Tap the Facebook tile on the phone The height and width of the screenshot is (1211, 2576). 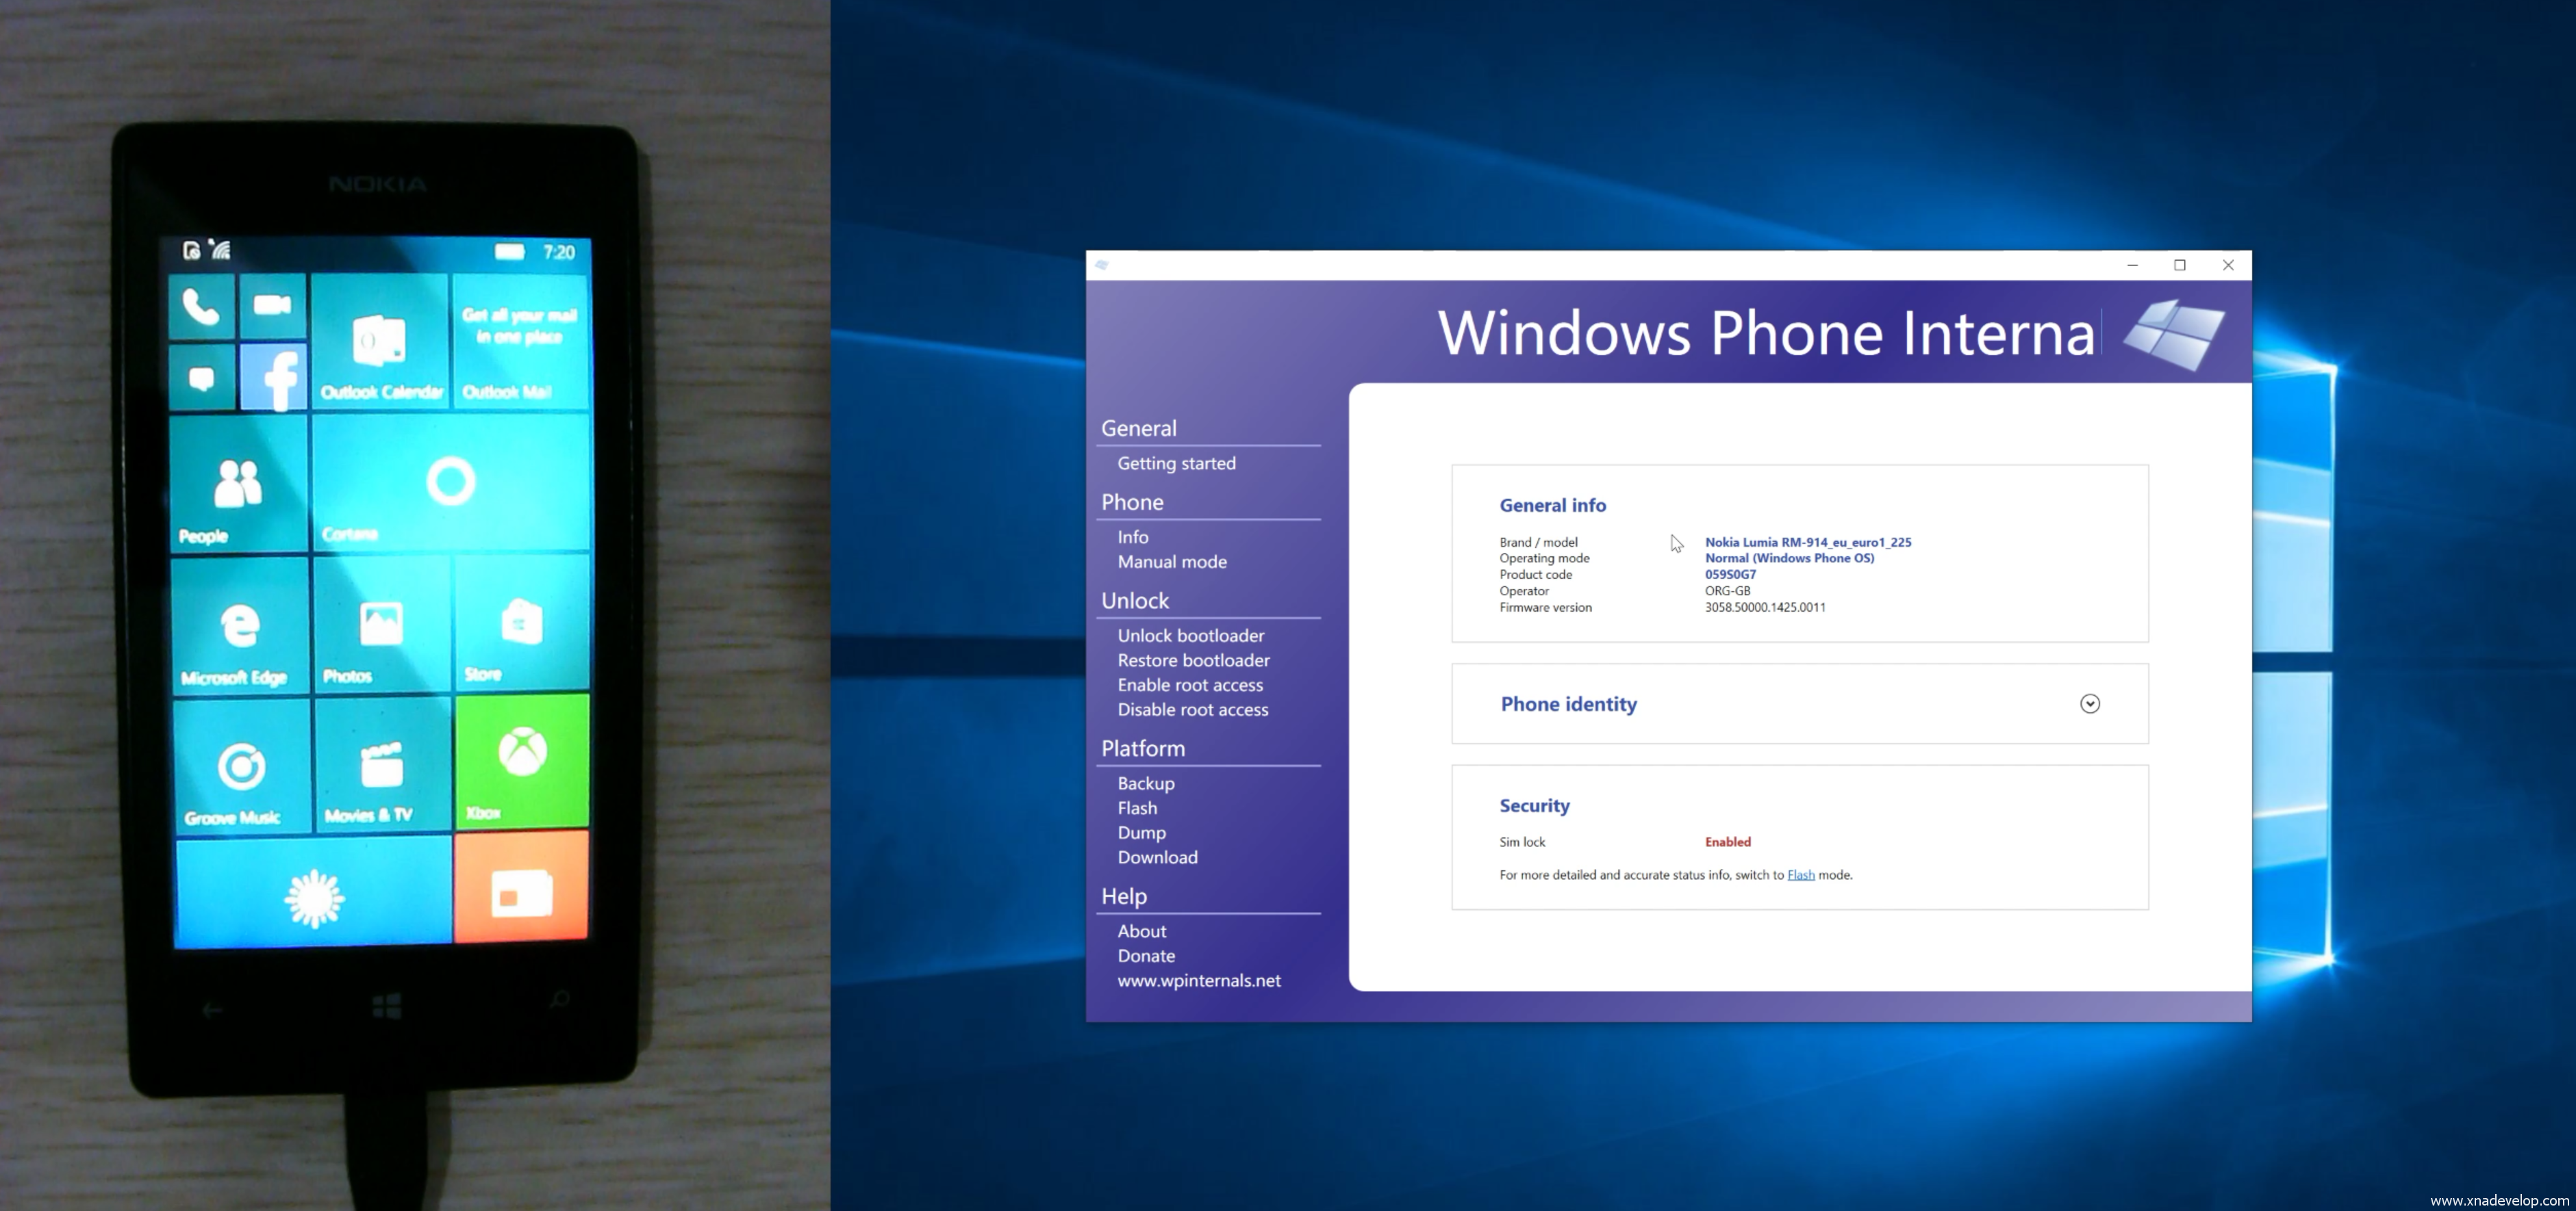pyautogui.click(x=273, y=378)
